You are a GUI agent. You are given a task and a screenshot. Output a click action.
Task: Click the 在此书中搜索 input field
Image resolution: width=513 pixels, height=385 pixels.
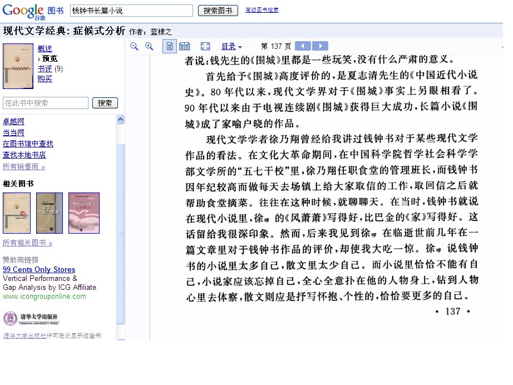pyautogui.click(x=46, y=103)
